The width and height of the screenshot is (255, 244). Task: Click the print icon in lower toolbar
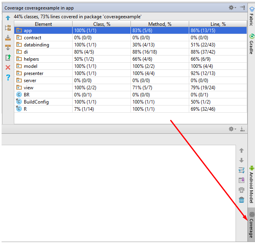[x=242, y=190]
